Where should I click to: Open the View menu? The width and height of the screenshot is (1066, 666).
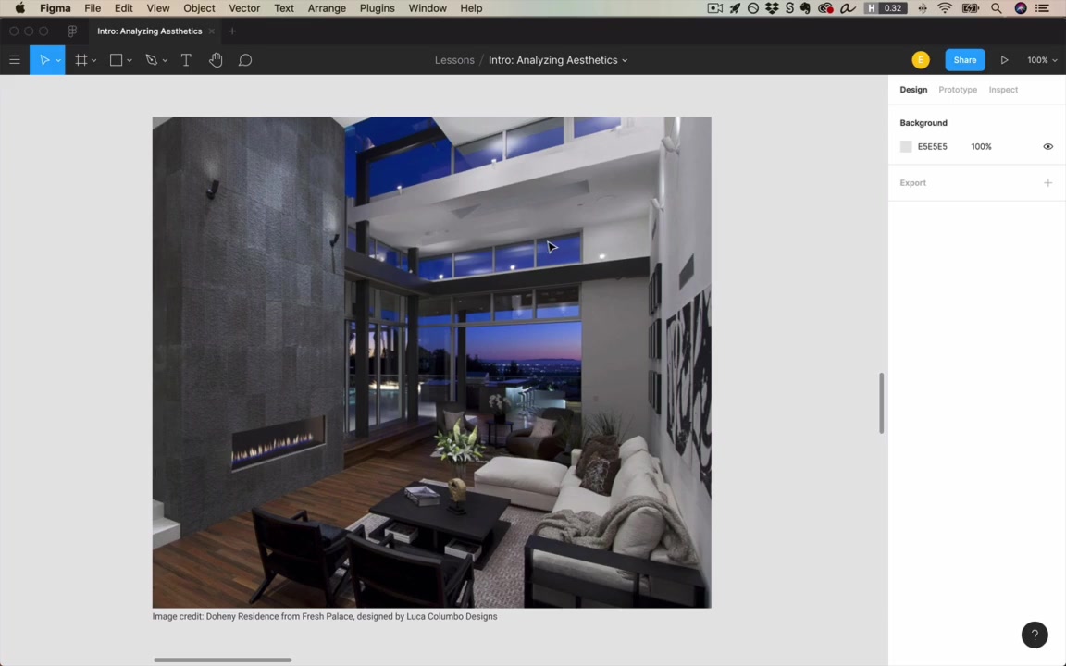(157, 8)
